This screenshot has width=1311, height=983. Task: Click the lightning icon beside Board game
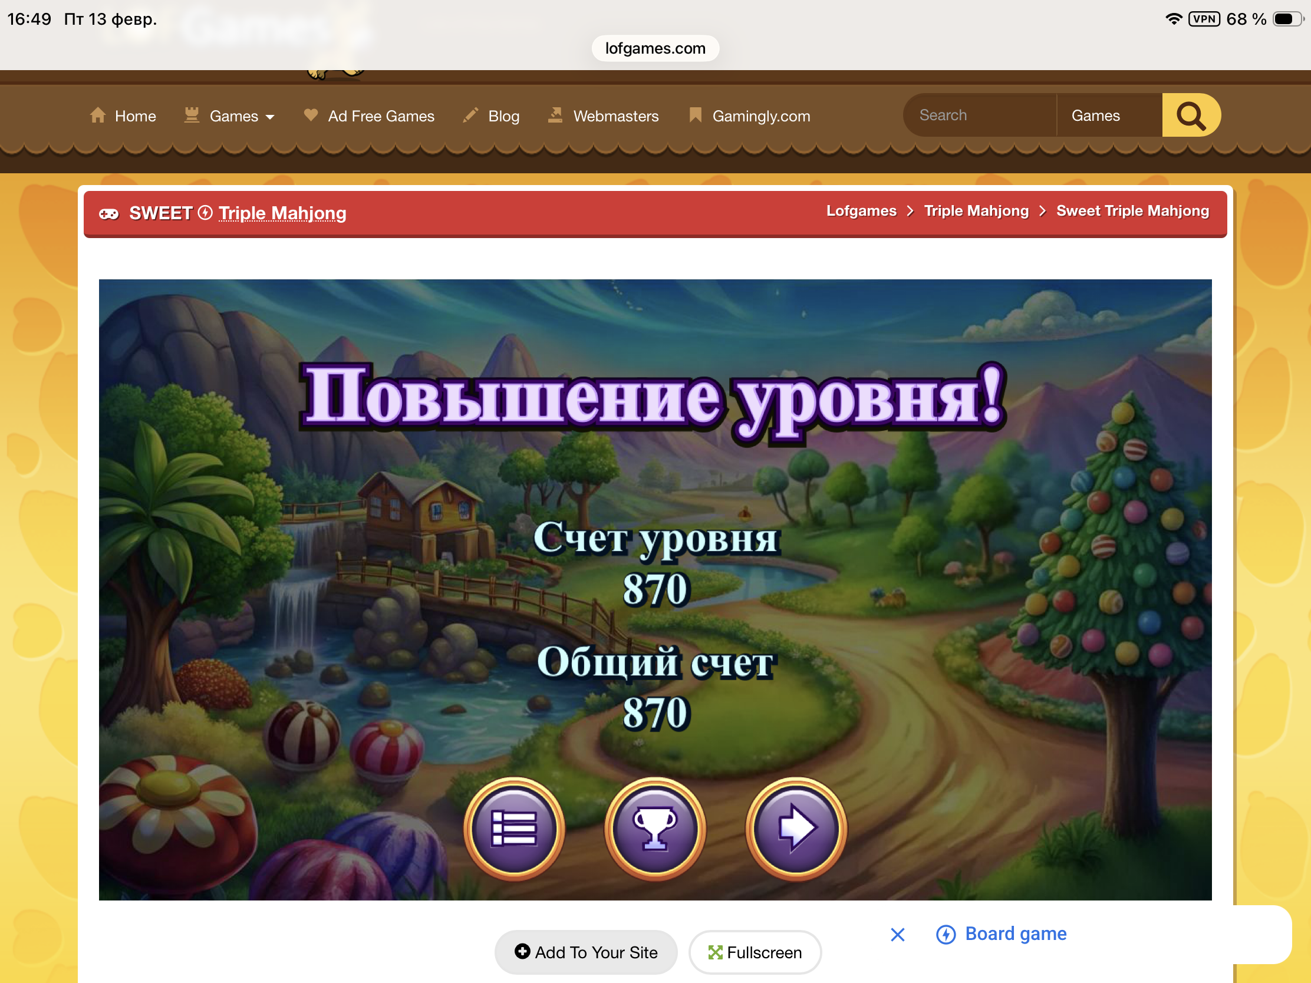[946, 935]
